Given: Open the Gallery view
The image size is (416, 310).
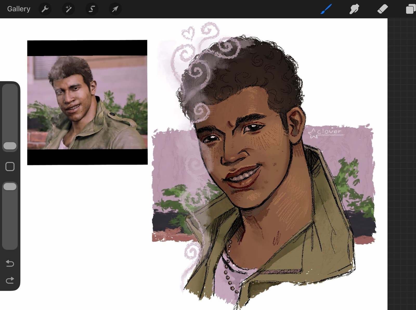Looking at the screenshot, I should pyautogui.click(x=18, y=9).
